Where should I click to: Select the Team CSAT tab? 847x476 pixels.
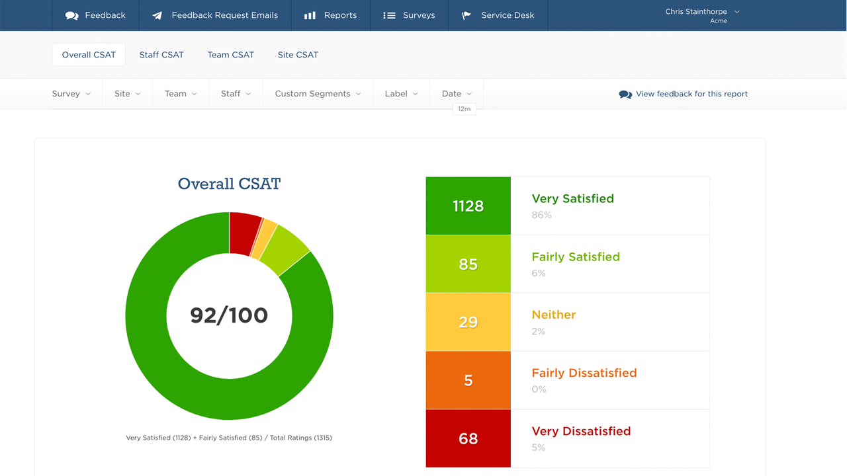point(230,55)
